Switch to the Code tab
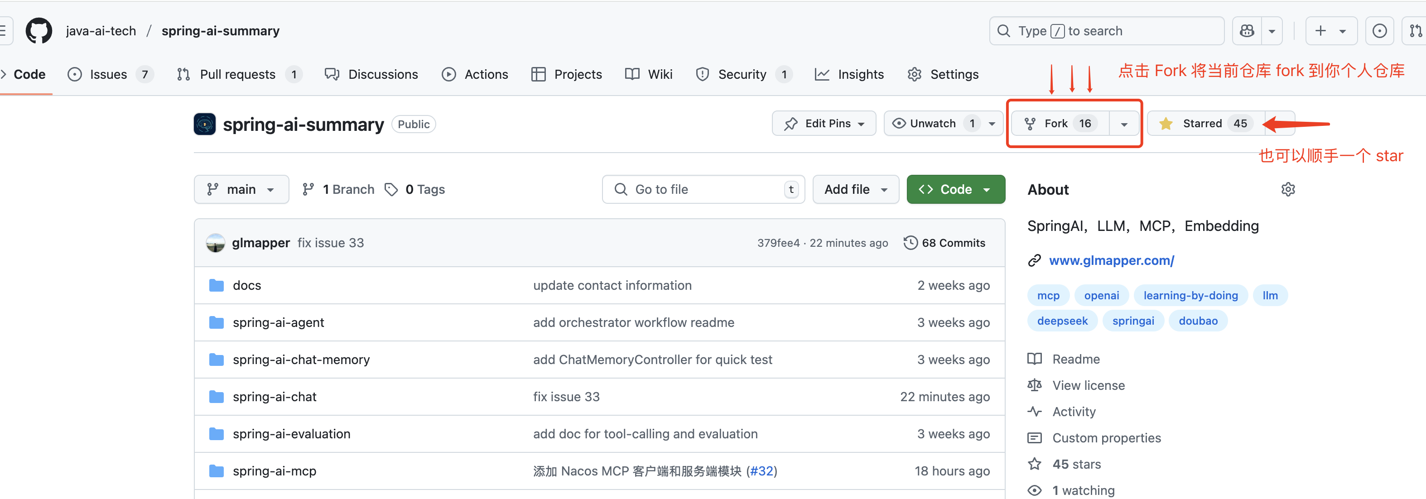 click(x=24, y=74)
